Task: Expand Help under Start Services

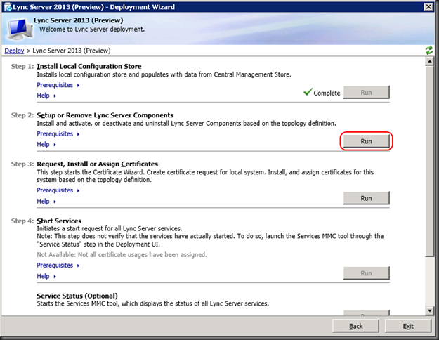Action: (x=46, y=276)
